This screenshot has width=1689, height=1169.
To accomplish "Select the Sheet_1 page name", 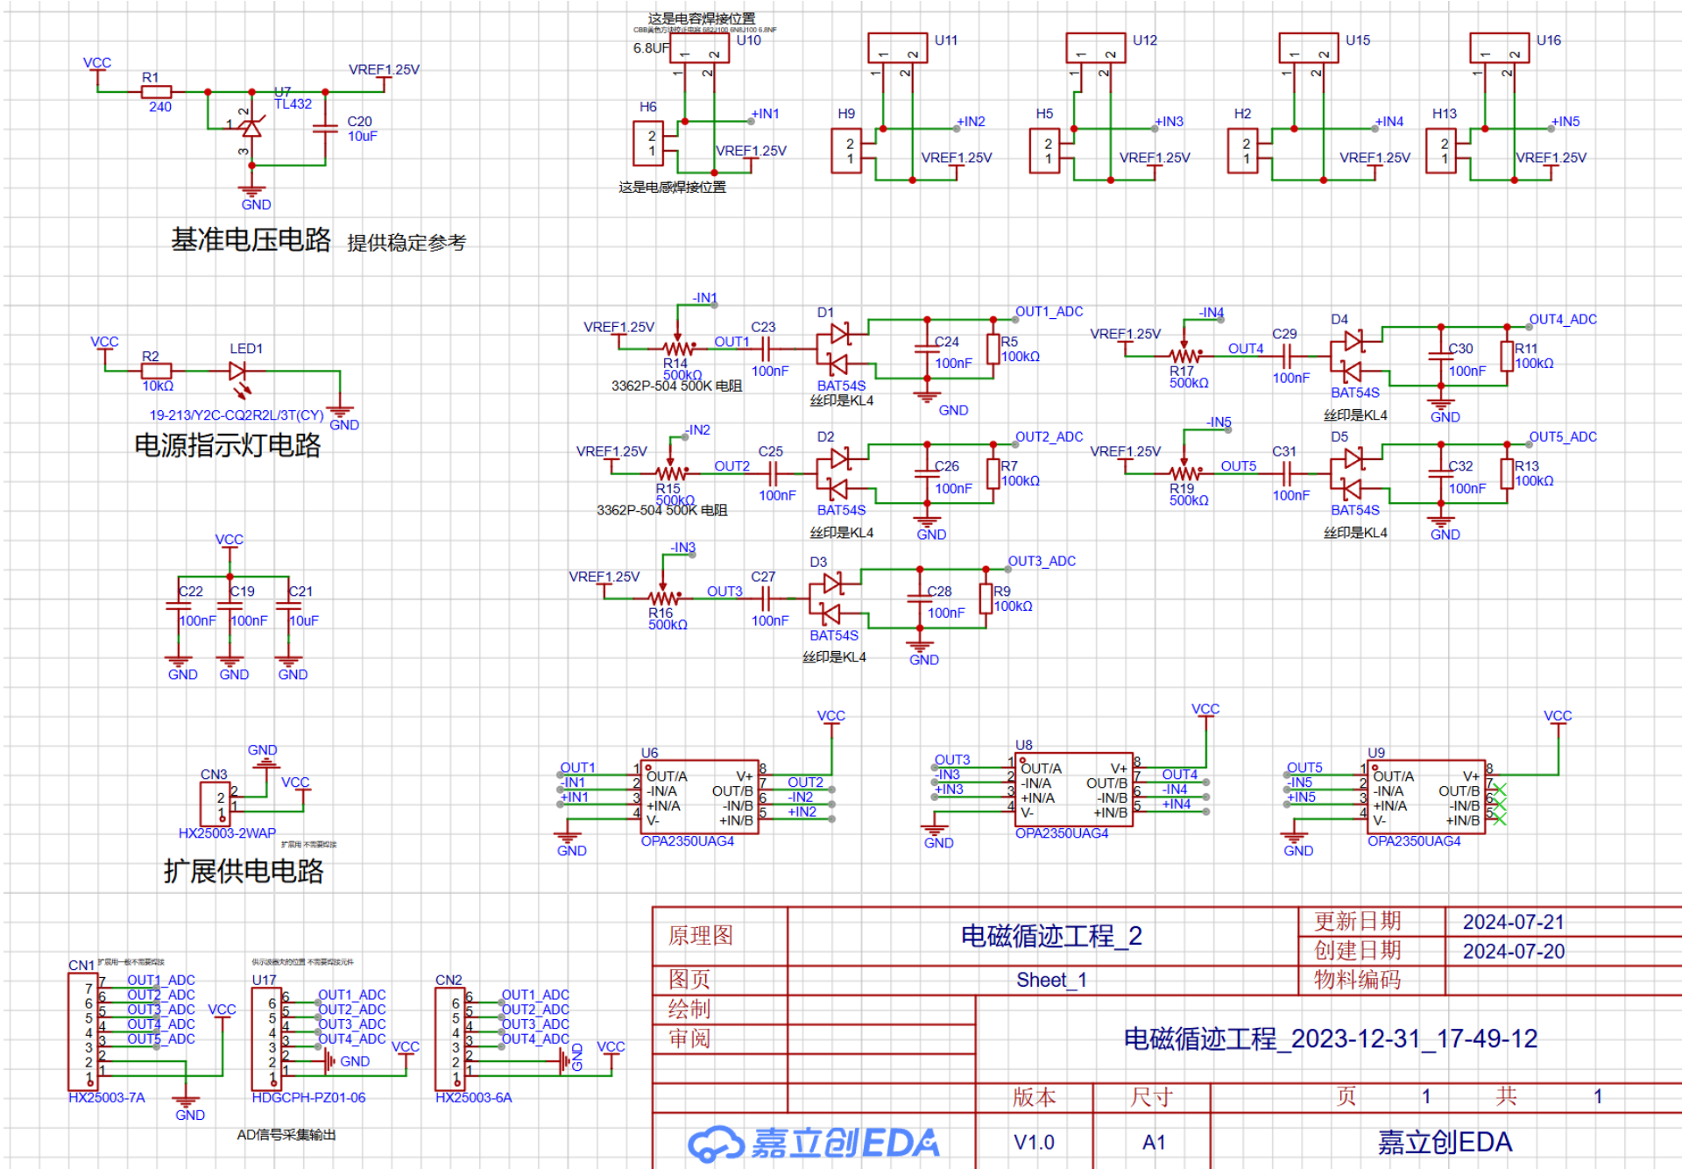I will [x=1052, y=981].
